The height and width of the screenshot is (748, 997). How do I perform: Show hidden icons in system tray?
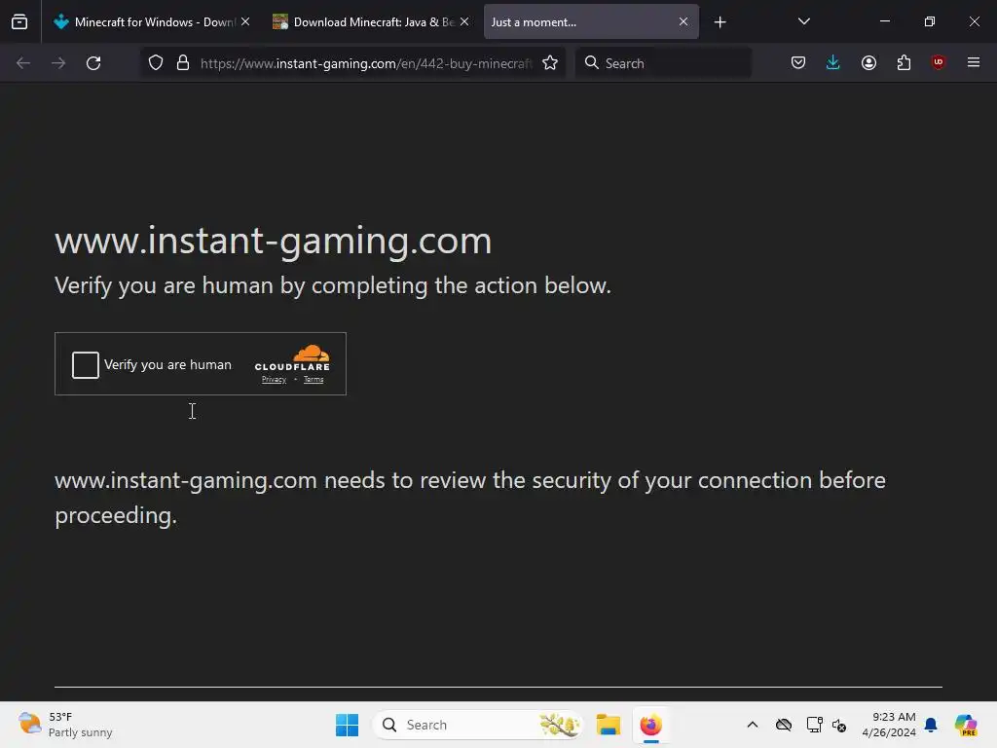753,725
